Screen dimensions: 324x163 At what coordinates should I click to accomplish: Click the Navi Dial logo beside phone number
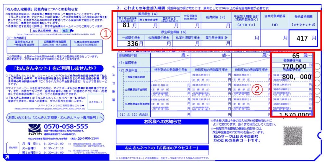[35, 129]
